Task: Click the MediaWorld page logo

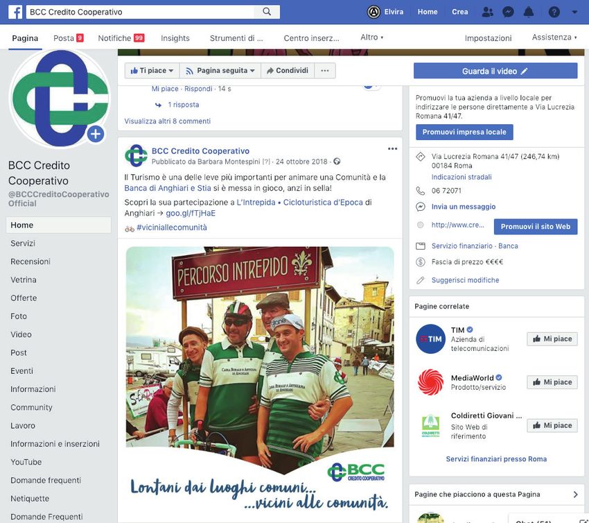Action: click(430, 382)
